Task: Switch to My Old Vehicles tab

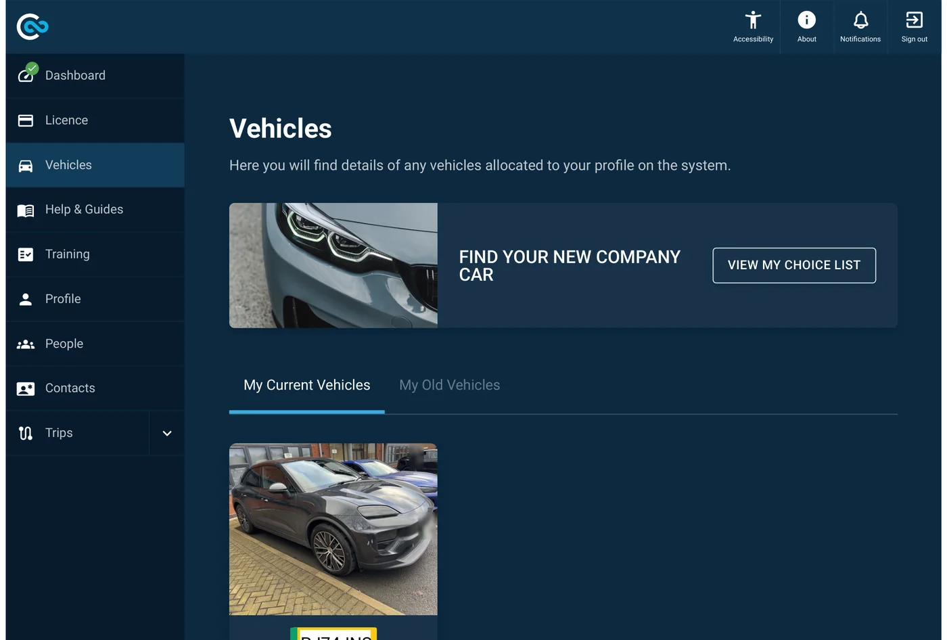Action: click(x=450, y=386)
